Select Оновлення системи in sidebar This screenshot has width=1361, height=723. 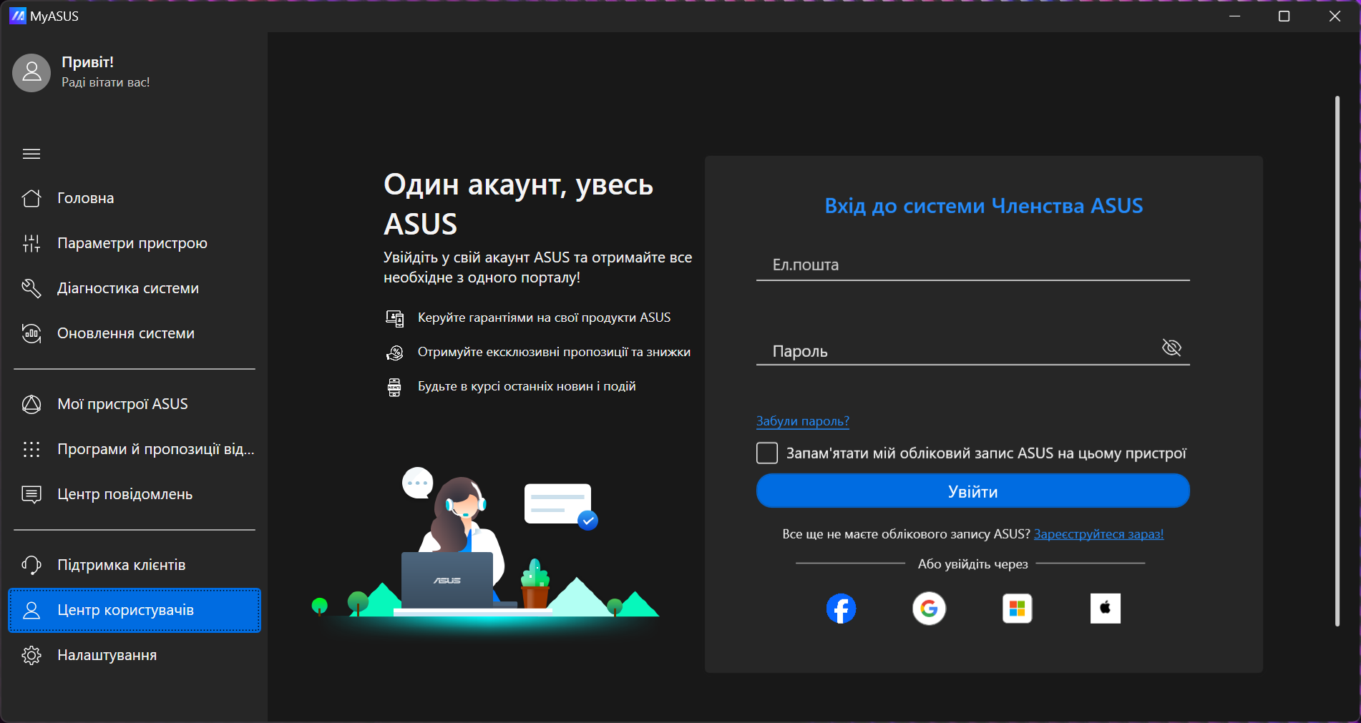click(135, 333)
